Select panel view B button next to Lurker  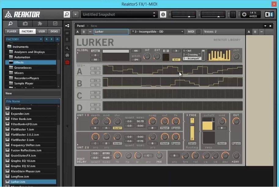(x=84, y=32)
